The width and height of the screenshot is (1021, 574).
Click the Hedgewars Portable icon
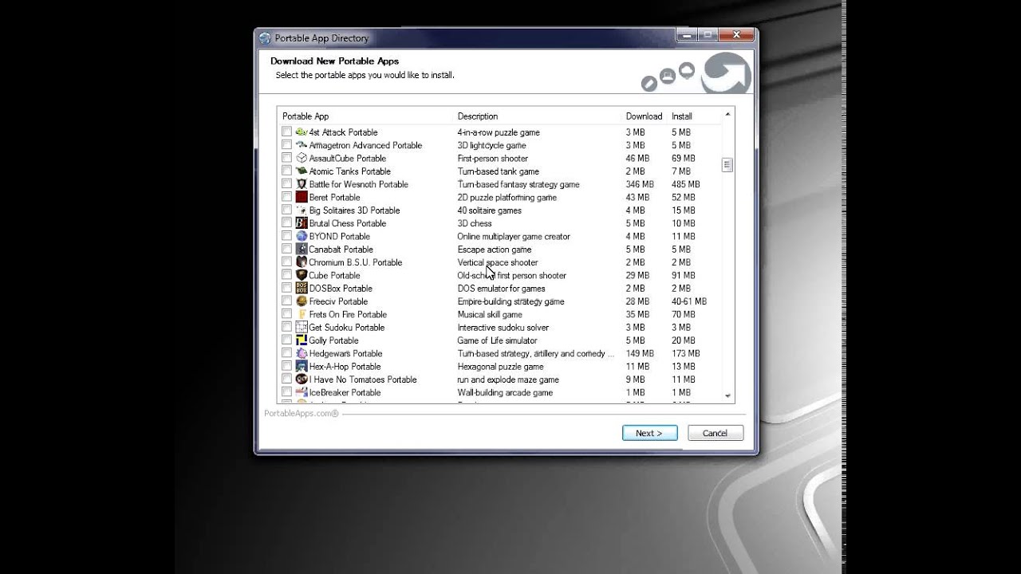302,353
